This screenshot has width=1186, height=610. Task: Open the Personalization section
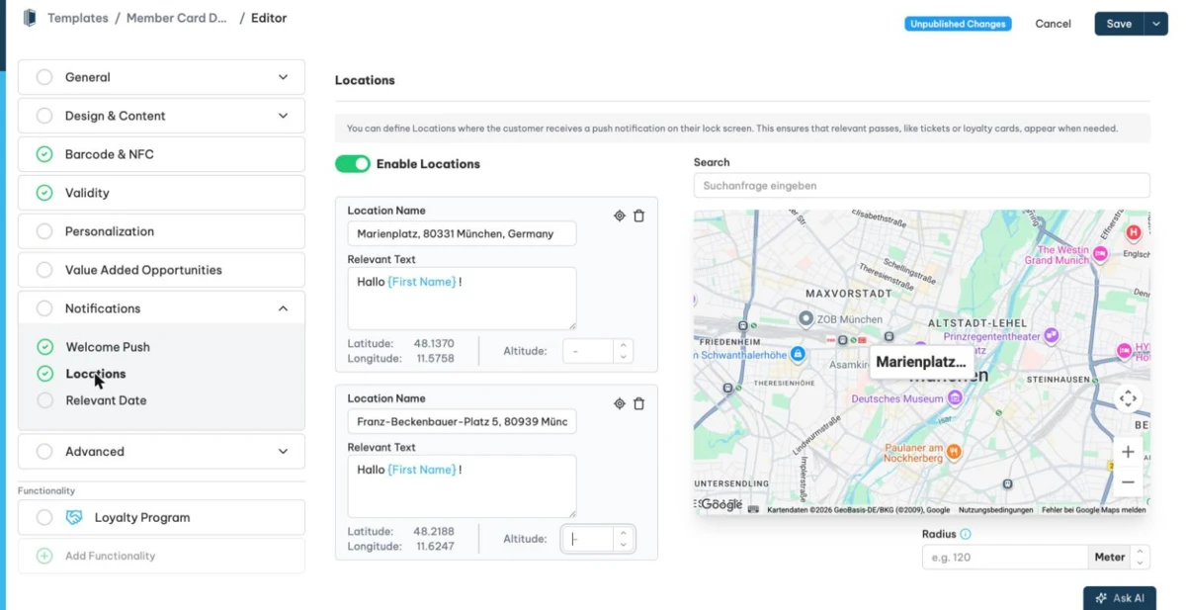(161, 231)
